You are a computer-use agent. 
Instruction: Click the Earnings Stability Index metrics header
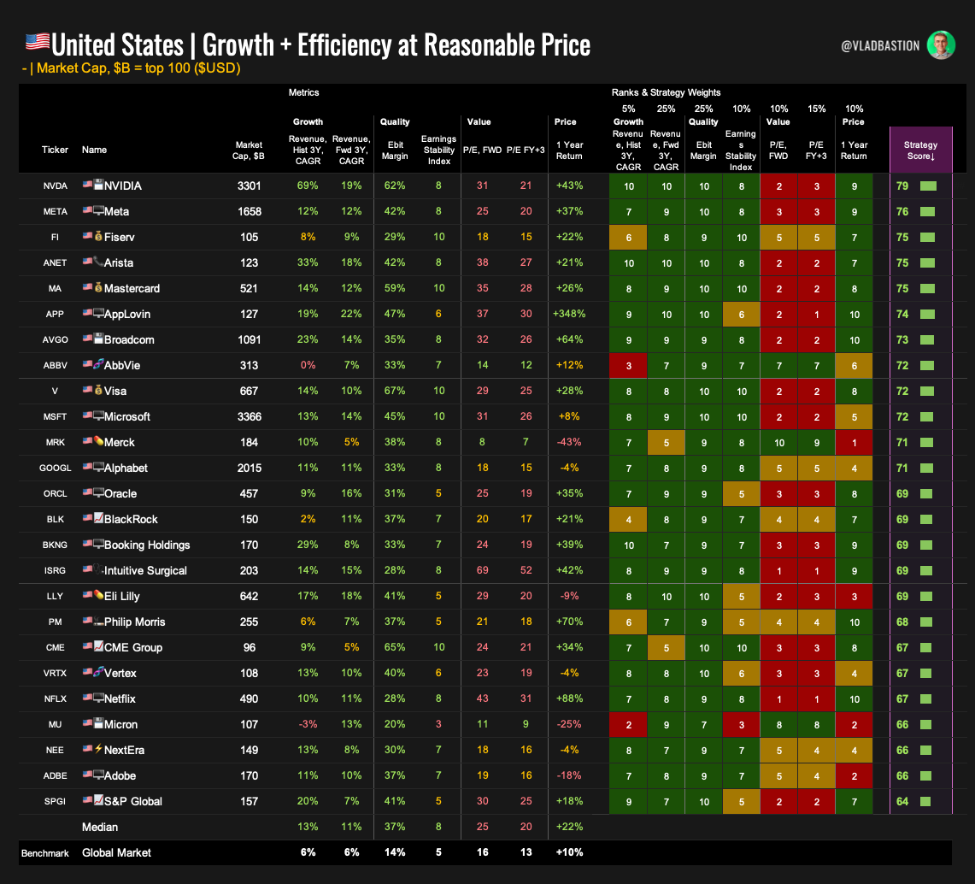[x=438, y=150]
